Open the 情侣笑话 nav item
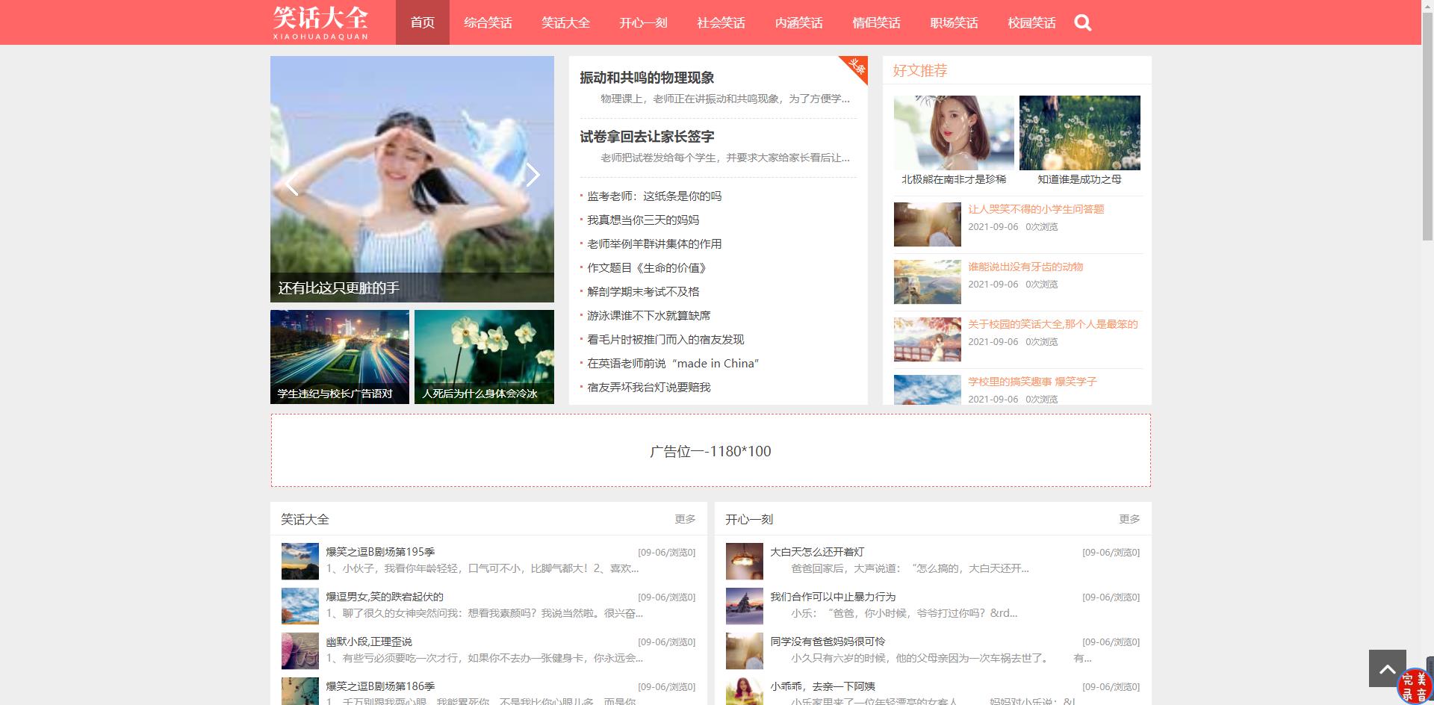1434x705 pixels. coord(876,22)
